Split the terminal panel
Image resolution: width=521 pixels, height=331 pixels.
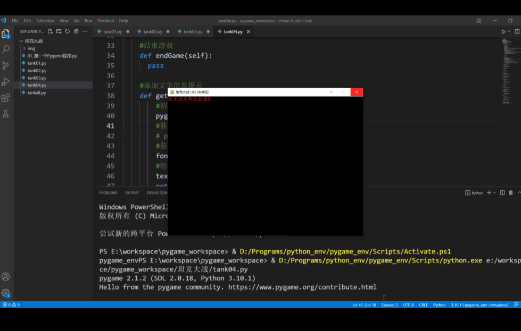pos(502,193)
